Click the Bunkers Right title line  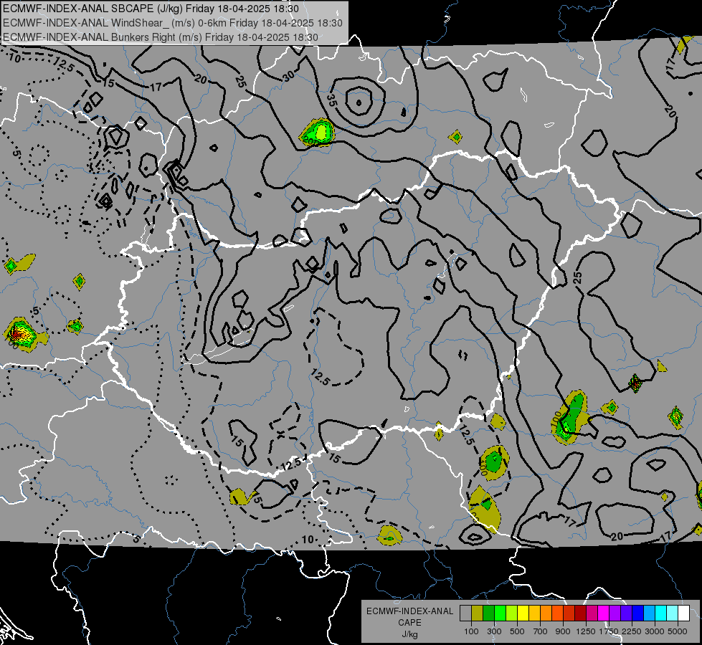[x=161, y=37]
